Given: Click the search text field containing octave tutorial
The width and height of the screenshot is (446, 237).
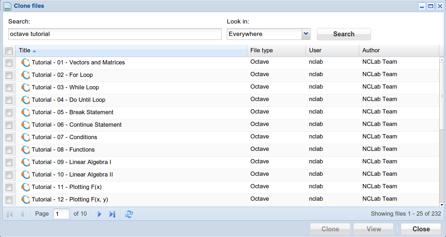Looking at the screenshot, I should (x=115, y=34).
